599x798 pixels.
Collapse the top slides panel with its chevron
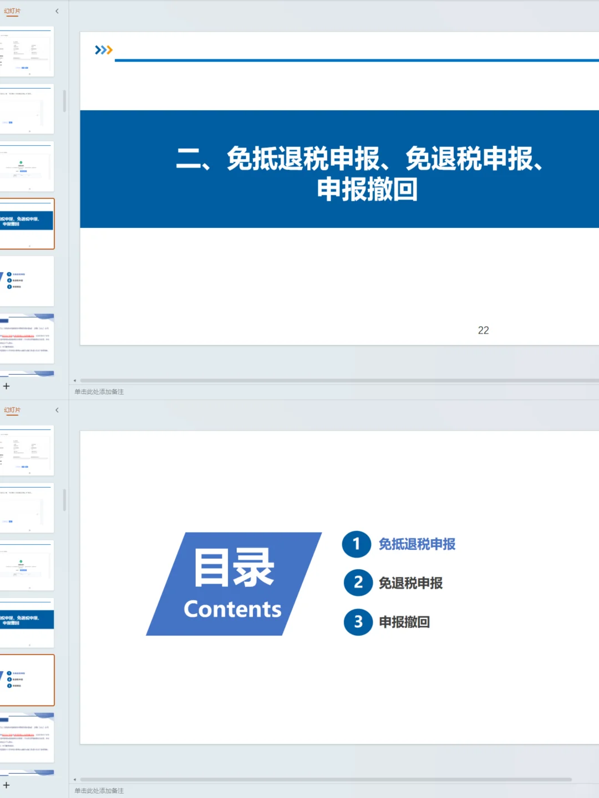pos(57,11)
